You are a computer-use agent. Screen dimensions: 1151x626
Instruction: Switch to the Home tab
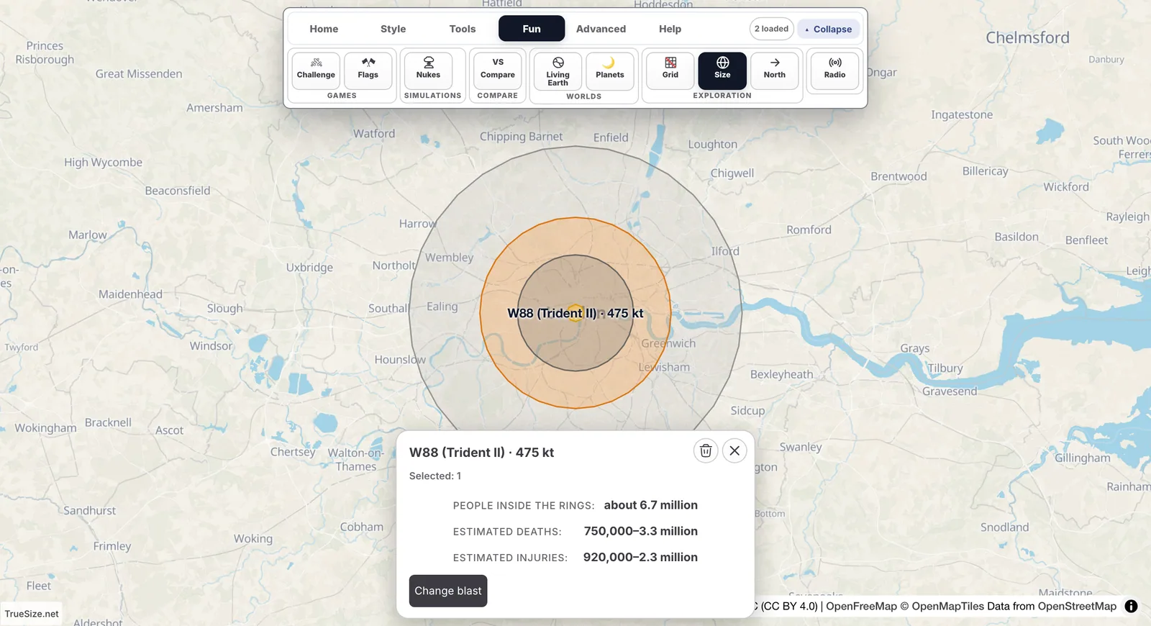[x=324, y=29]
